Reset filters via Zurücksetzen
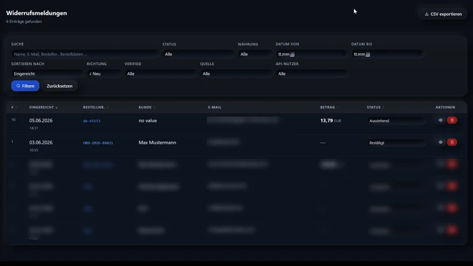 pyautogui.click(x=60, y=86)
